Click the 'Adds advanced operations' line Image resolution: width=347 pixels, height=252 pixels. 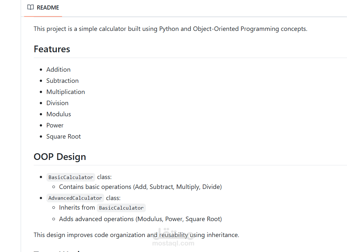point(140,219)
